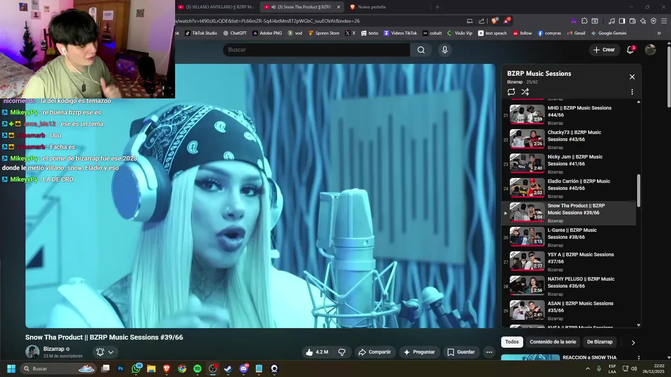671x377 pixels.
Task: Open Nicky Jam BZRP Music Sessions #41/66
Action: click(x=569, y=164)
